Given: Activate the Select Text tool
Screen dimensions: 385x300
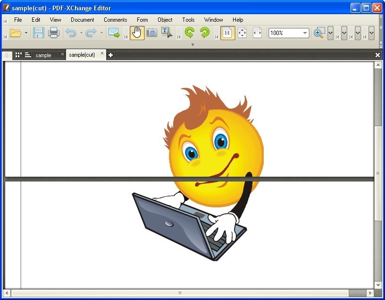Looking at the screenshot, I should click(x=166, y=33).
